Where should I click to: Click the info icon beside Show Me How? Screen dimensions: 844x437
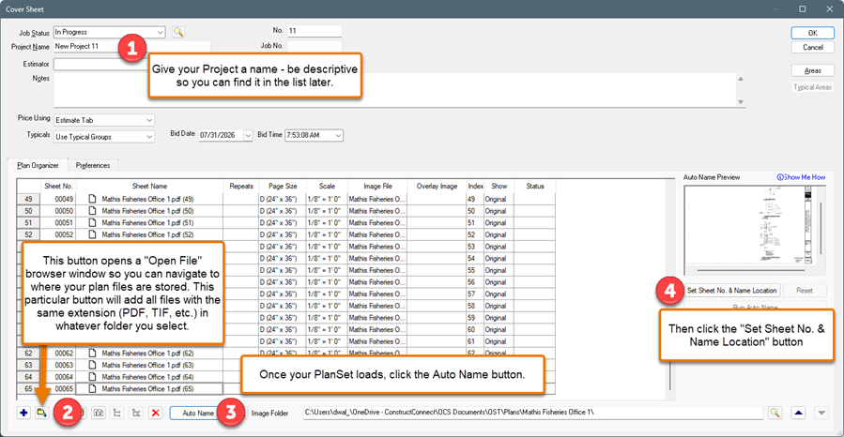click(x=780, y=177)
